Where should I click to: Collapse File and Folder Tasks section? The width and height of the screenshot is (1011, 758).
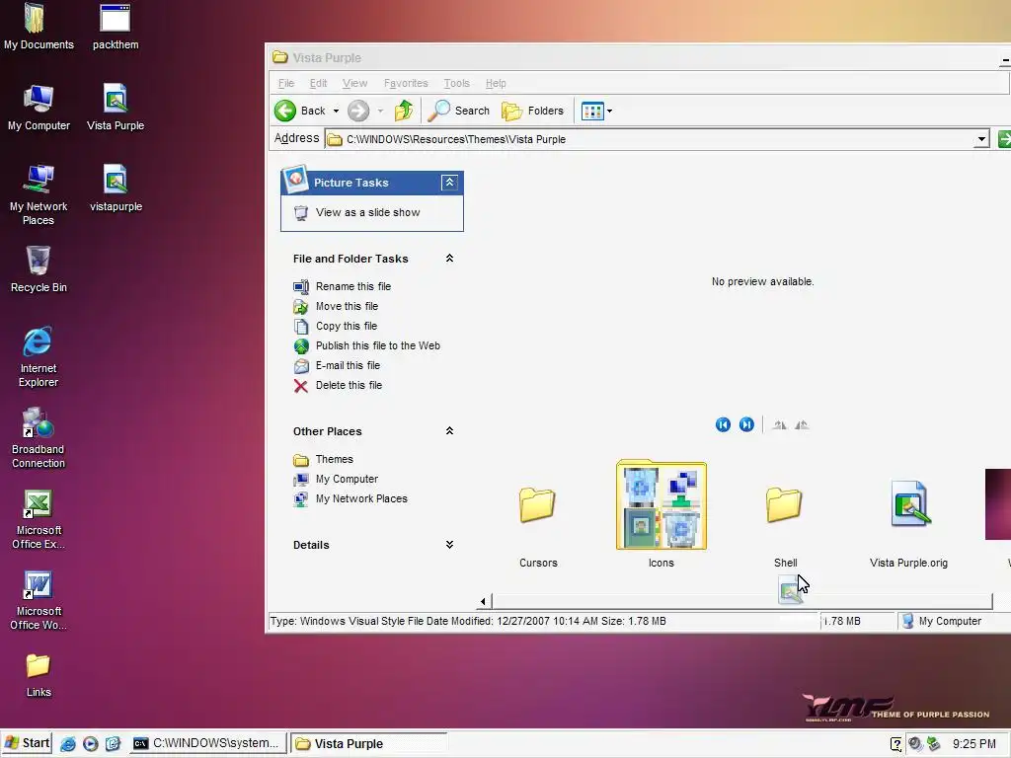449,259
